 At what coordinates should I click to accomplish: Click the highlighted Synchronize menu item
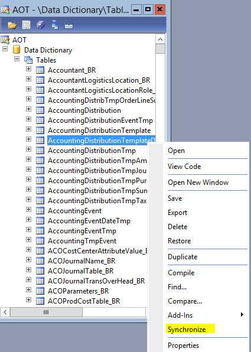click(187, 329)
